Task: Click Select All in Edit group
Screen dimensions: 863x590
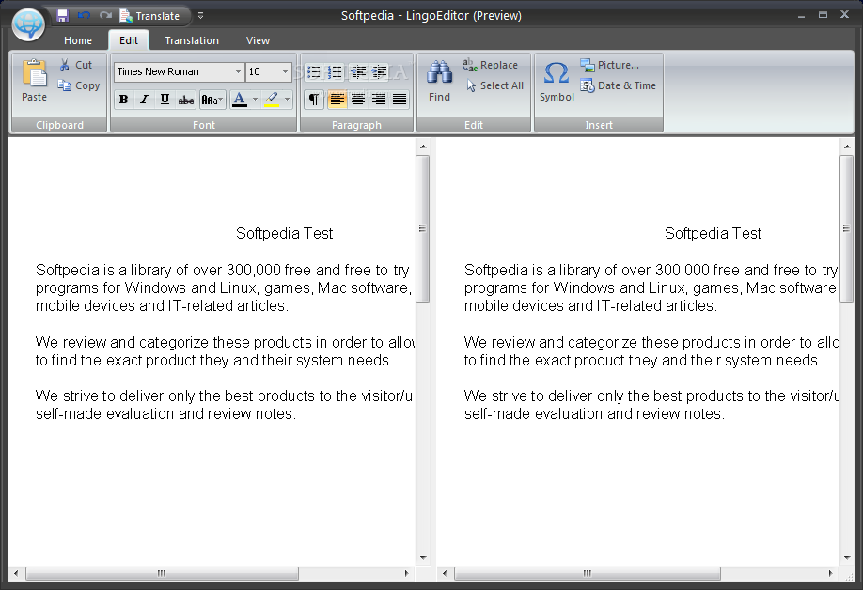Action: [x=494, y=85]
